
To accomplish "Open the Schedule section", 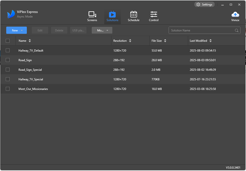I will (x=133, y=16).
